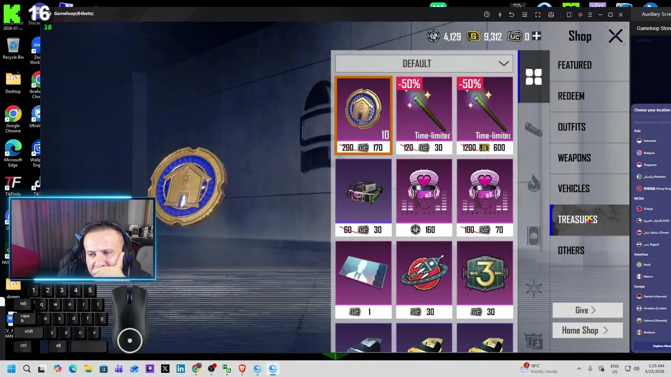The image size is (671, 377).
Task: Choose Brasil in location list
Action: pyautogui.click(x=647, y=264)
